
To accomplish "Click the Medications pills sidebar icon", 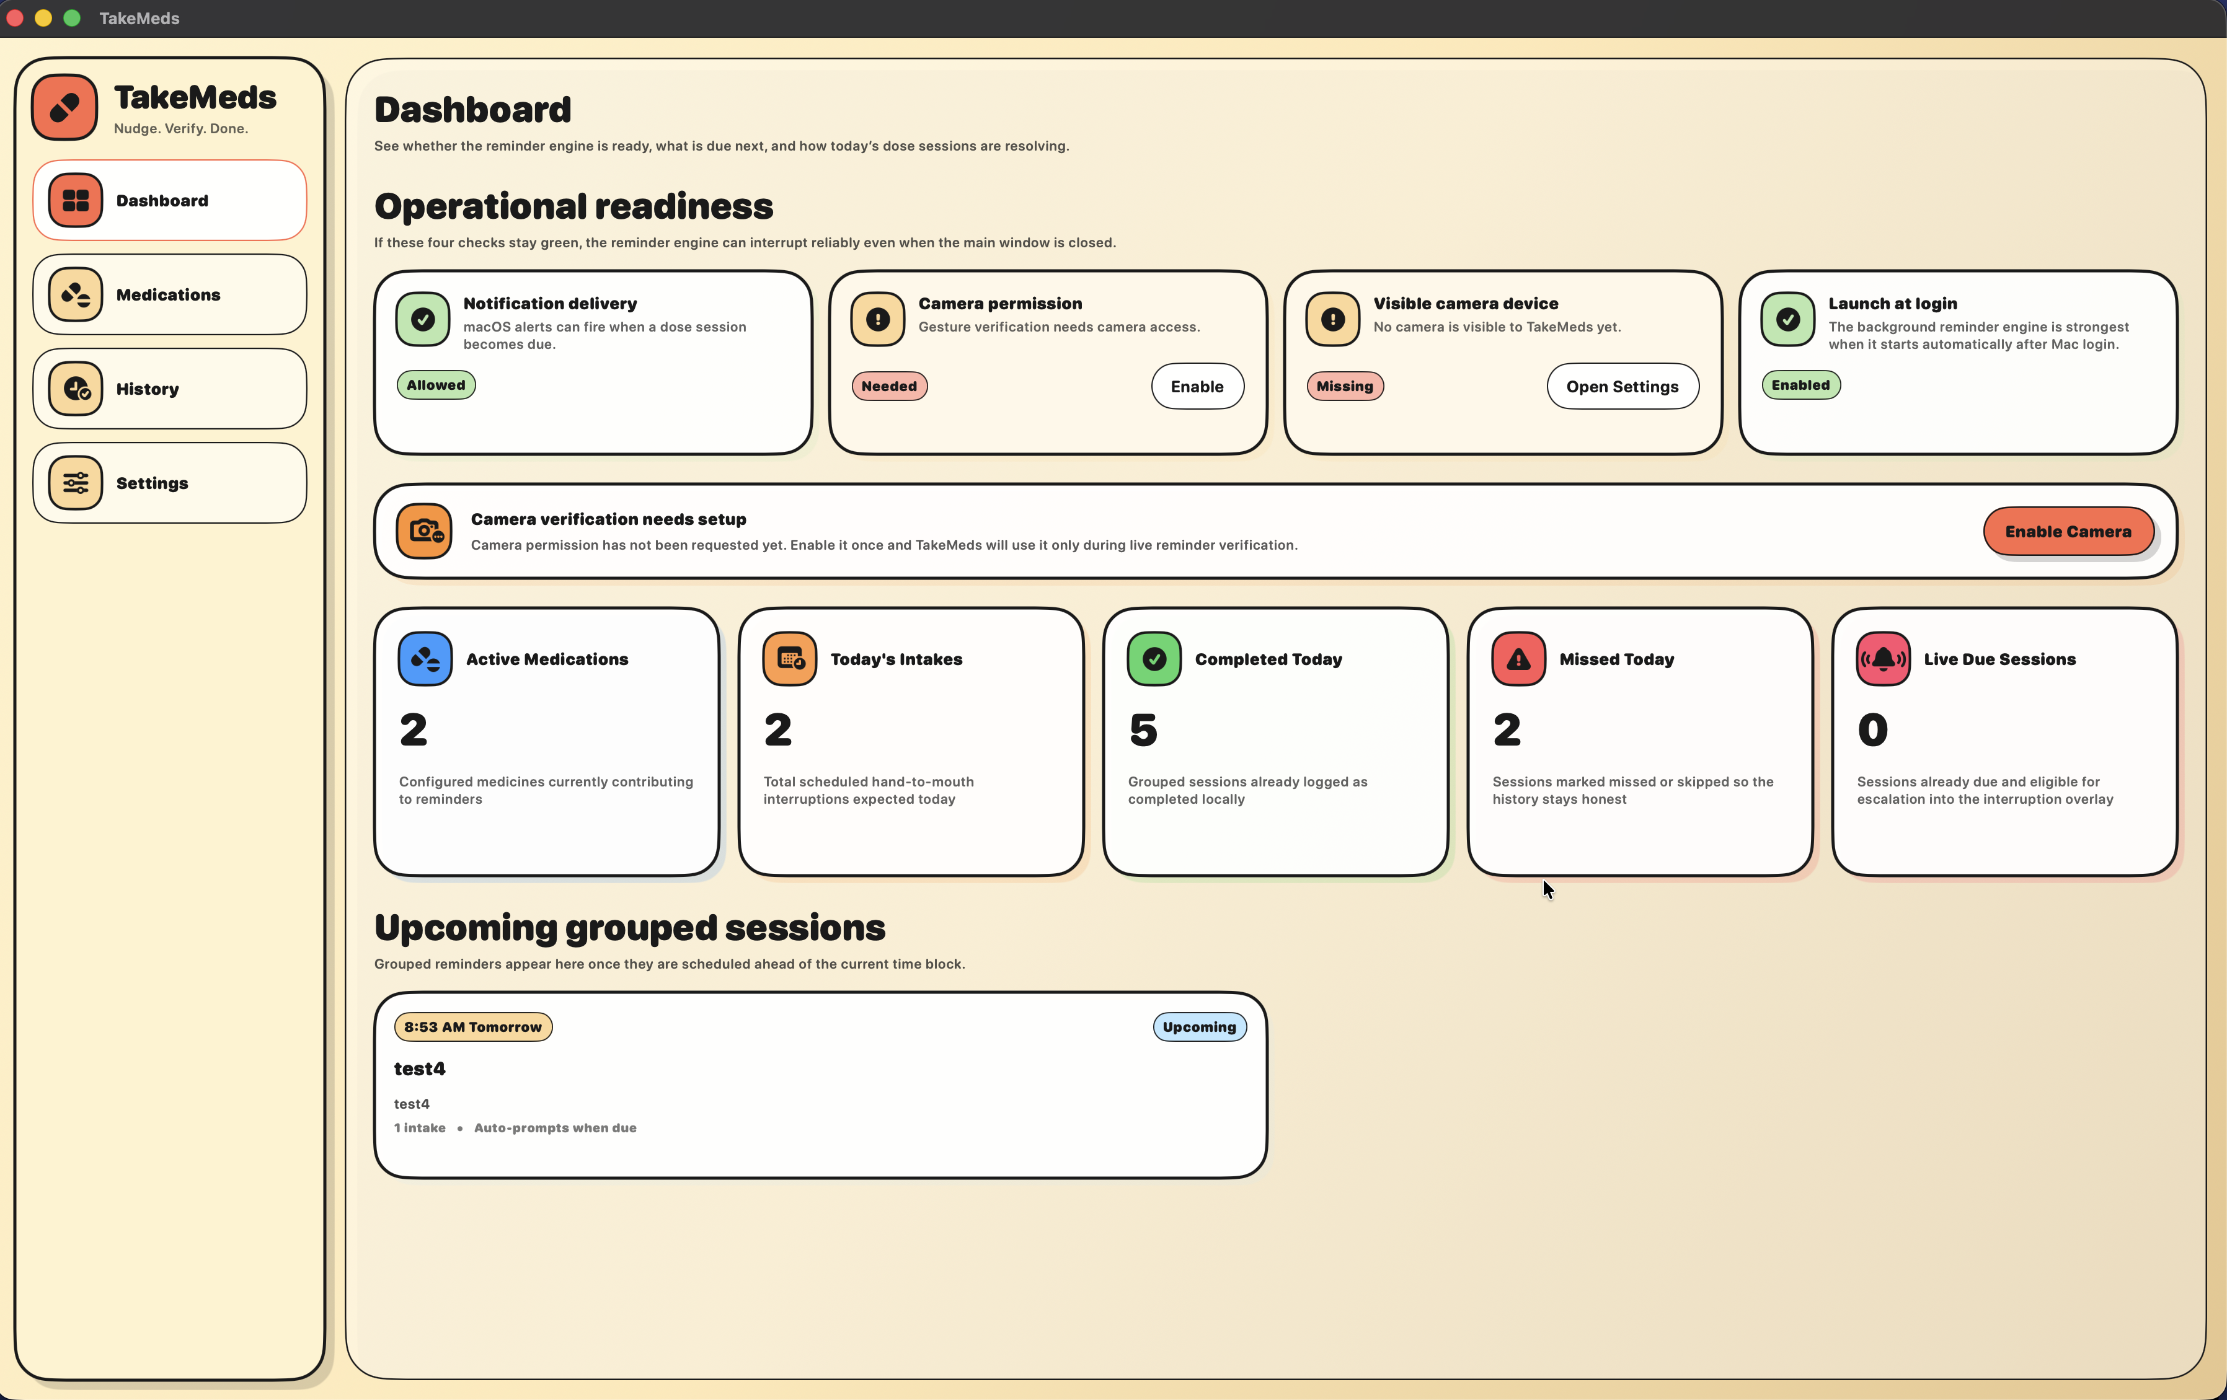I will (x=75, y=294).
